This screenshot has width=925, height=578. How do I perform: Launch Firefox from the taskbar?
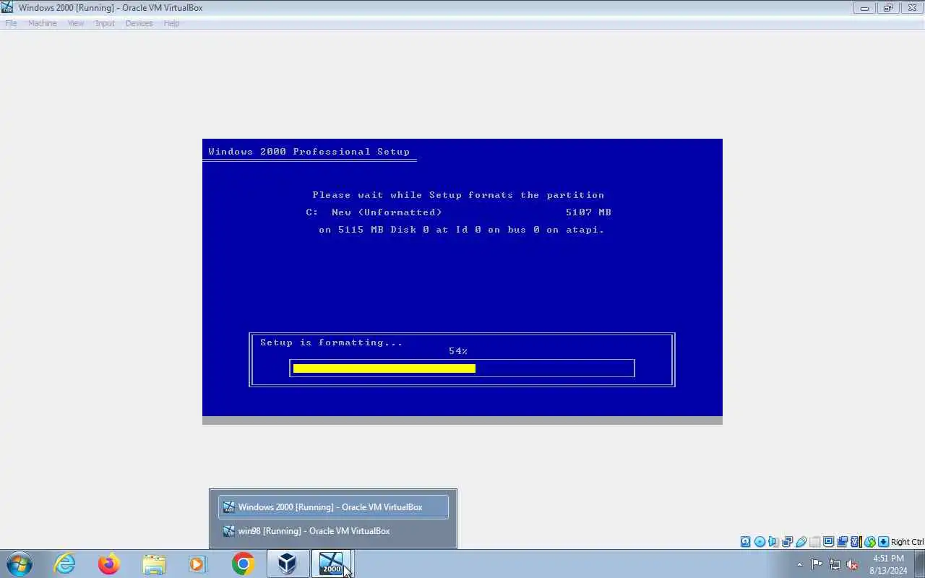tap(109, 564)
